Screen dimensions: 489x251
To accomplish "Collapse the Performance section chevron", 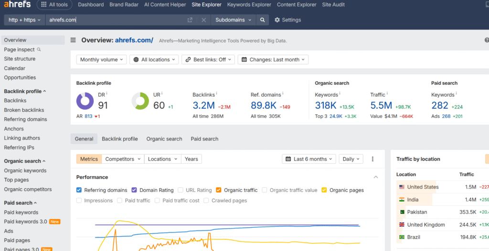I will 376,177.
